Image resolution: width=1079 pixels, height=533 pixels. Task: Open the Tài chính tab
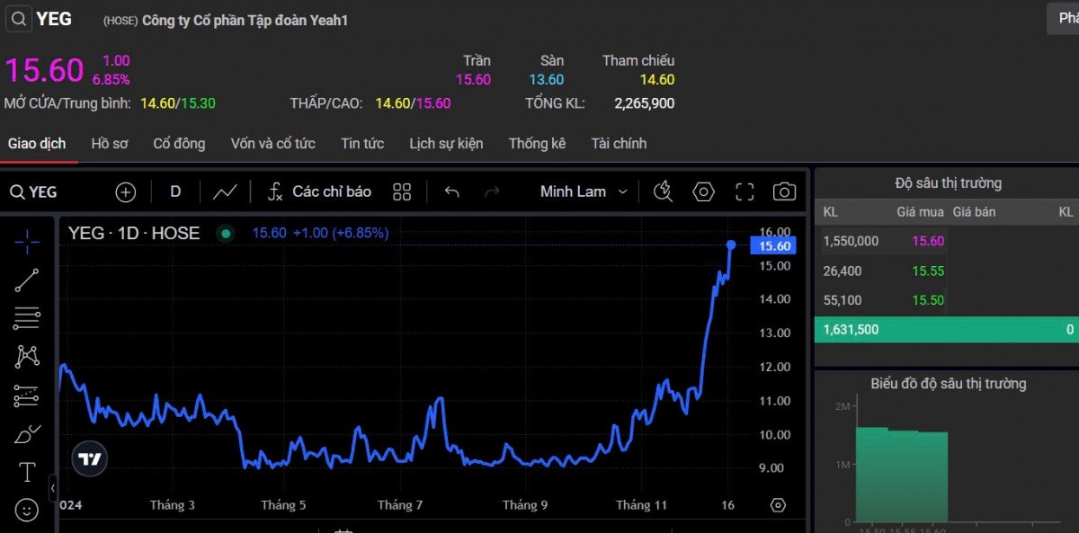(x=619, y=143)
